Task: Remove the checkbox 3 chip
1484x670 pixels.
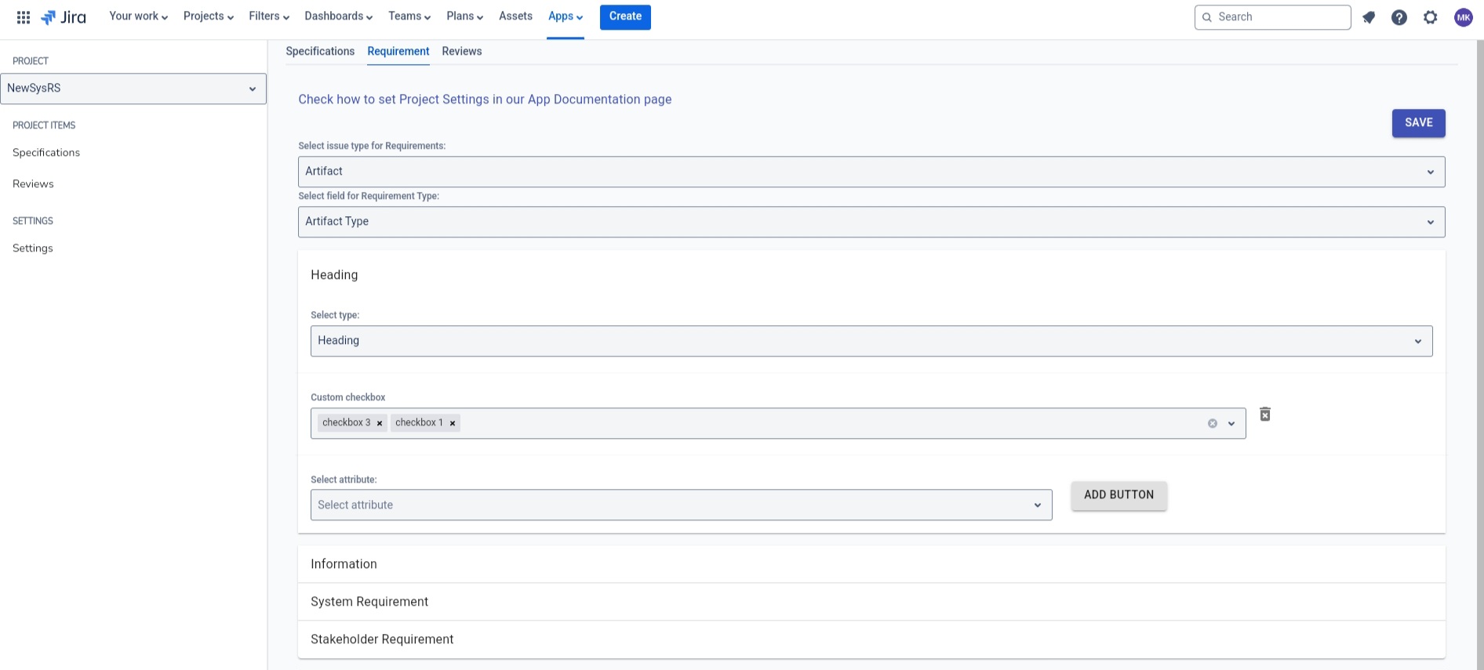Action: point(380,423)
